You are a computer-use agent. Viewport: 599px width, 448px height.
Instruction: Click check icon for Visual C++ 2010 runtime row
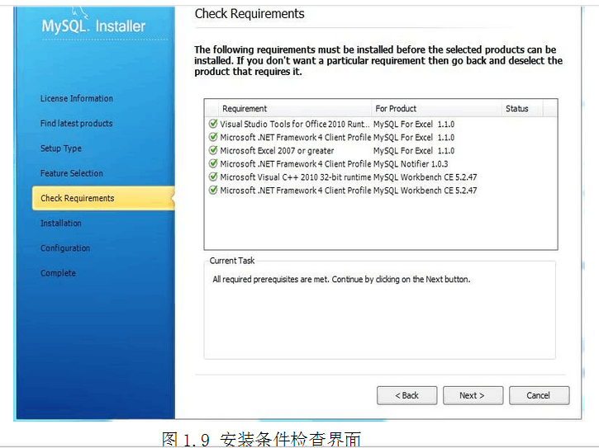tap(213, 177)
